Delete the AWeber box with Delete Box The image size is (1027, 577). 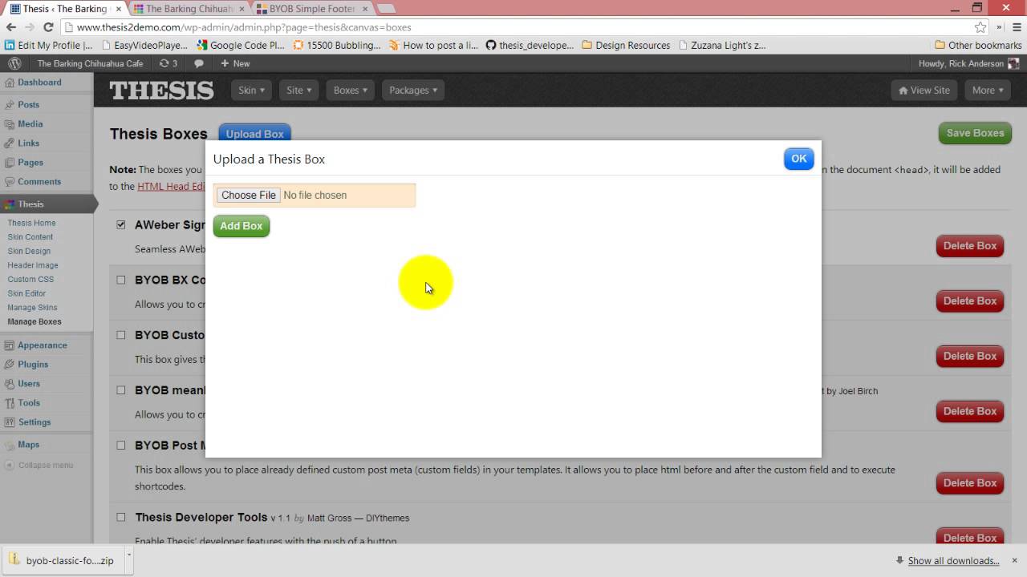pyautogui.click(x=970, y=246)
